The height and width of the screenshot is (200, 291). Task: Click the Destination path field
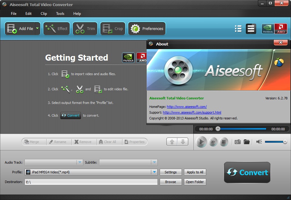click(x=91, y=182)
